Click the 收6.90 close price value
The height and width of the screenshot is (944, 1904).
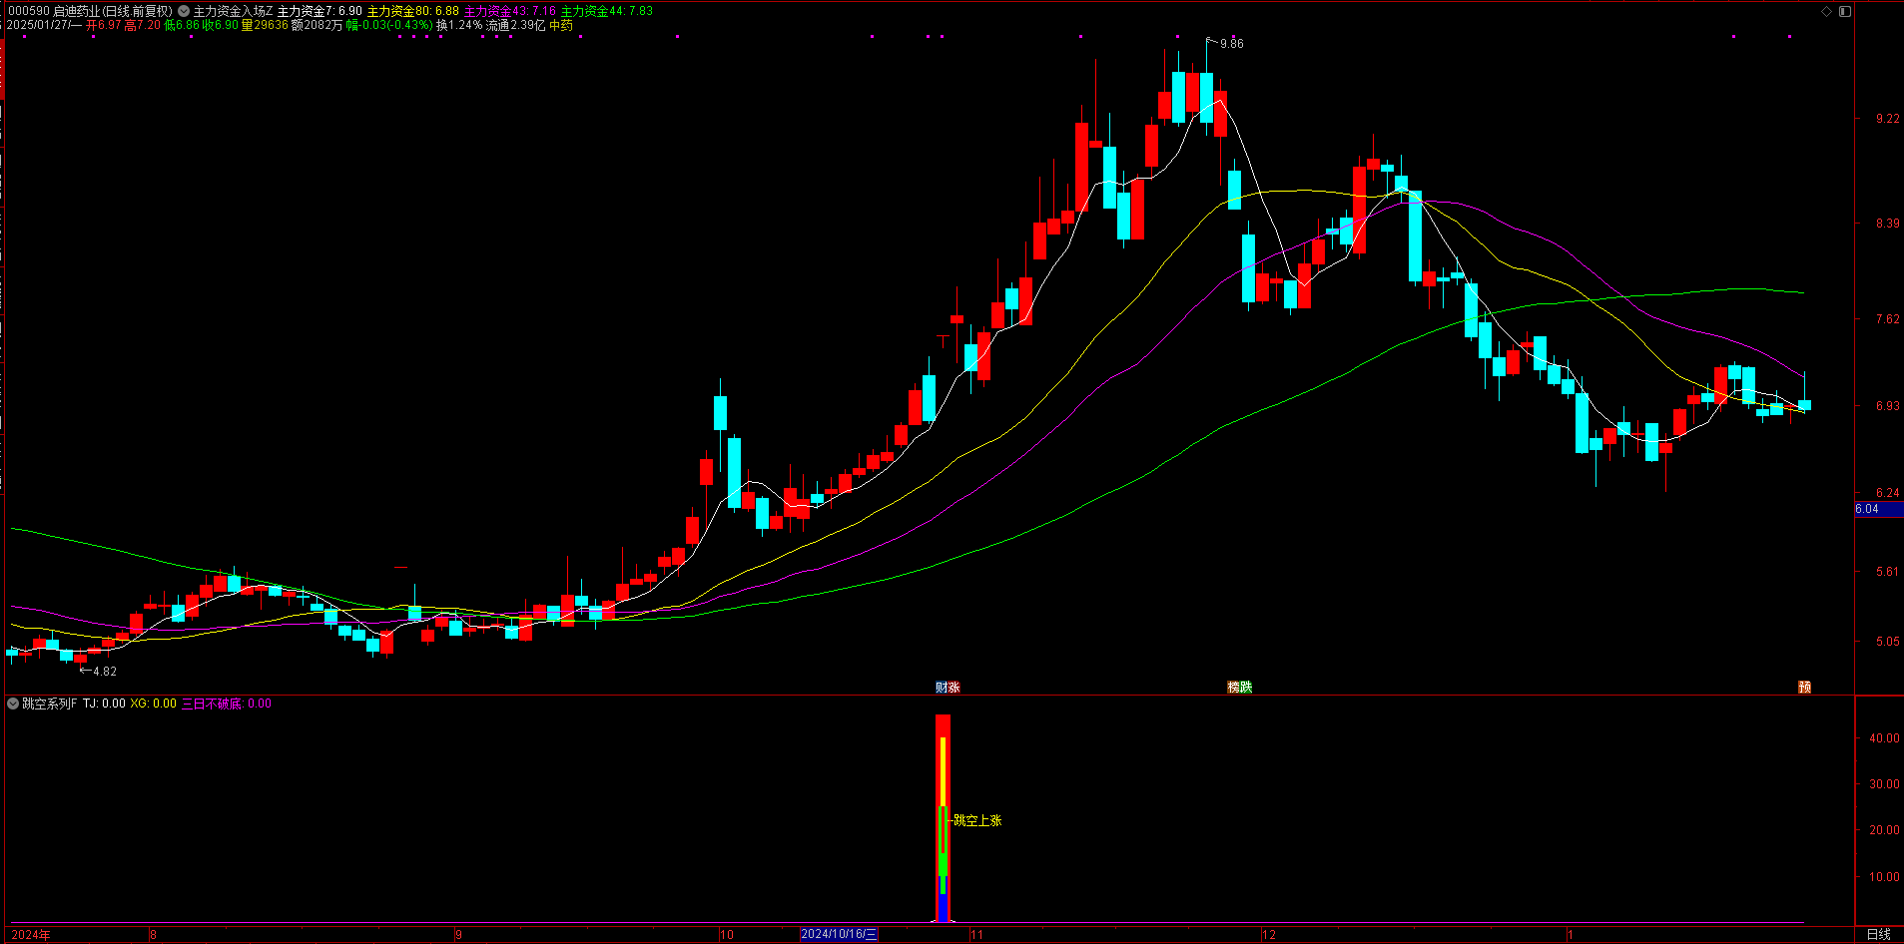(221, 25)
